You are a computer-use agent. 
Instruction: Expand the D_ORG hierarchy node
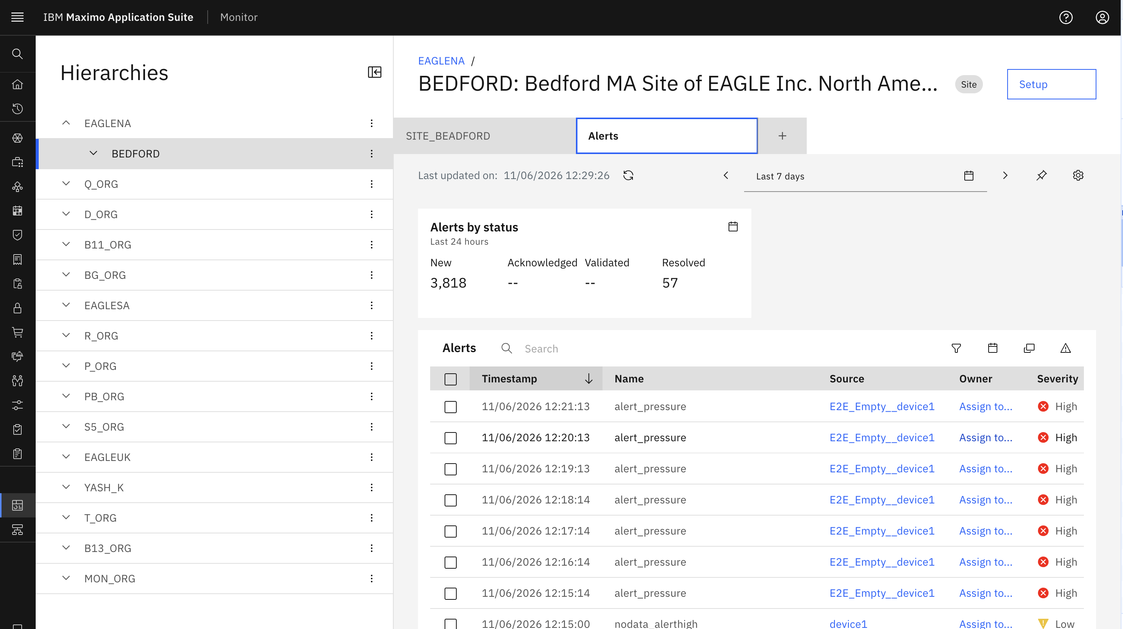66,214
